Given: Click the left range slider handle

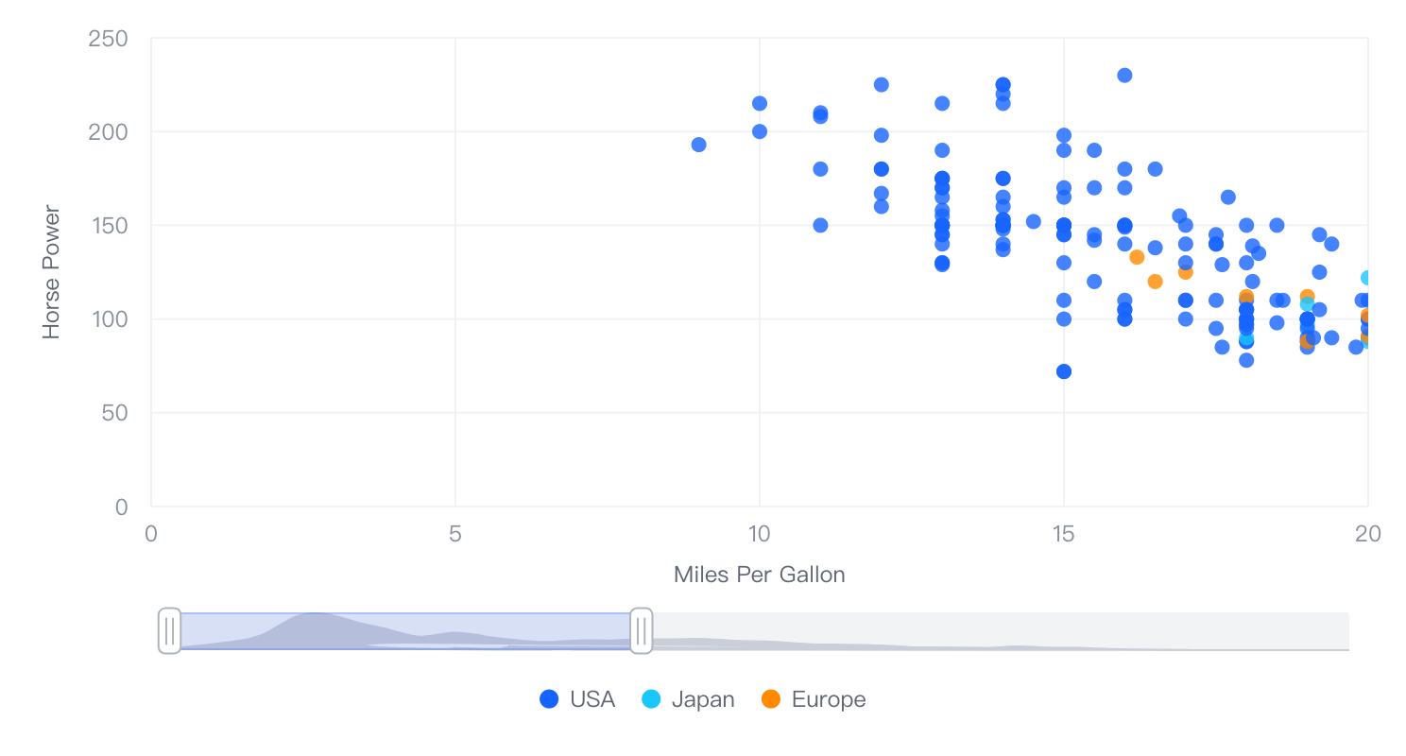Looking at the screenshot, I should (x=169, y=631).
